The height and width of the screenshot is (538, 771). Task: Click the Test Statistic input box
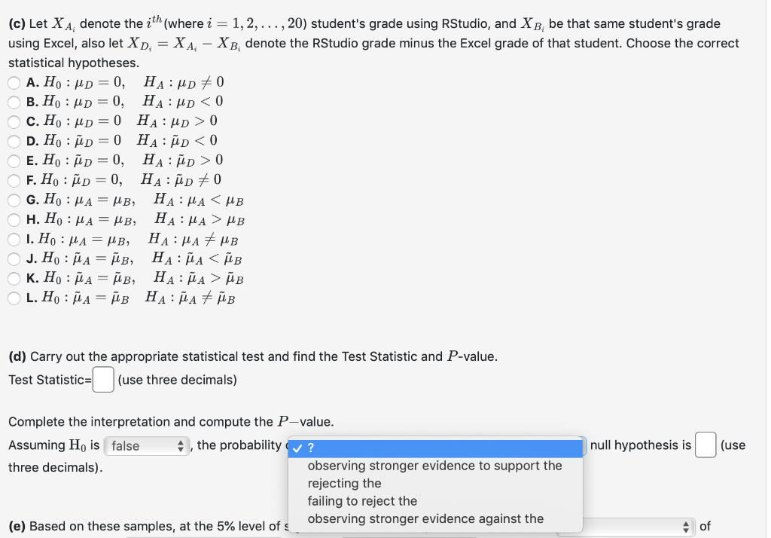pos(103,379)
